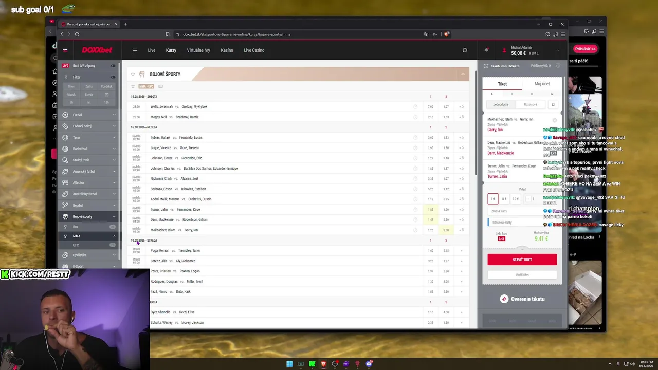Open the Discord icon on the taskbar

click(369, 364)
